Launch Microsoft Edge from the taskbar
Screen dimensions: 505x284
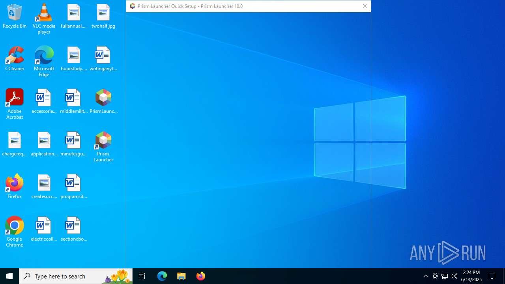pyautogui.click(x=162, y=276)
